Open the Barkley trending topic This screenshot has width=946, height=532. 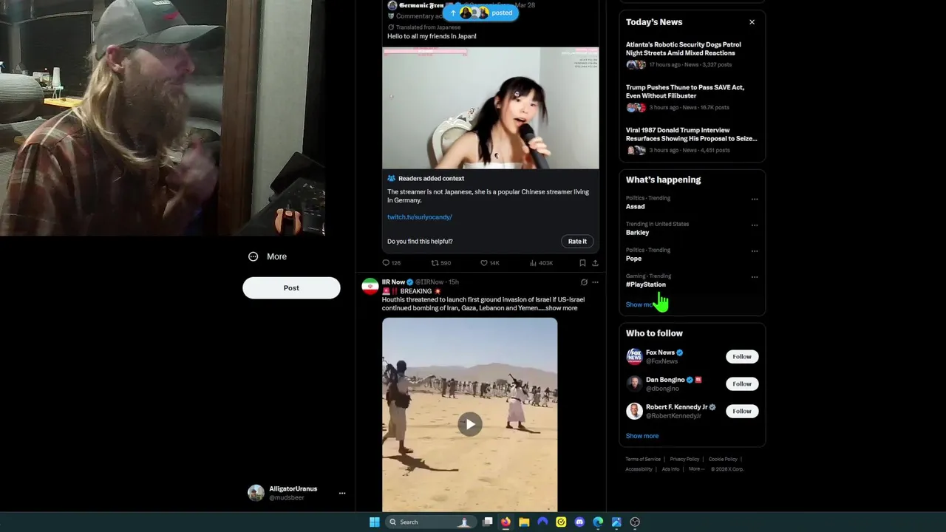coord(637,233)
